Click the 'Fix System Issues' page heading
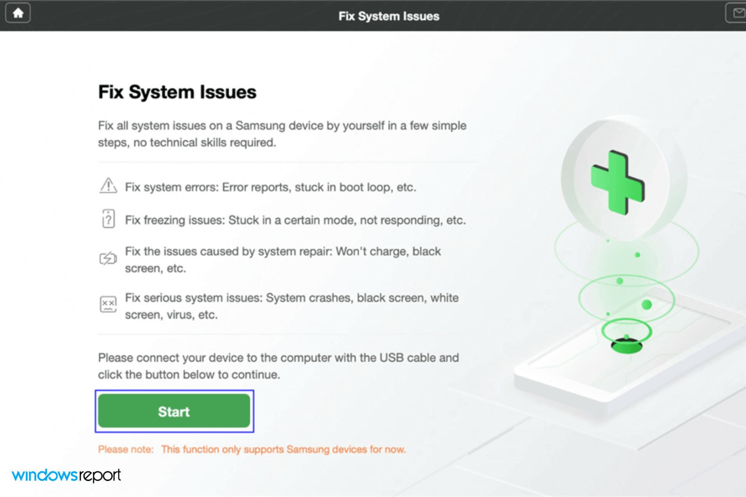 177,92
